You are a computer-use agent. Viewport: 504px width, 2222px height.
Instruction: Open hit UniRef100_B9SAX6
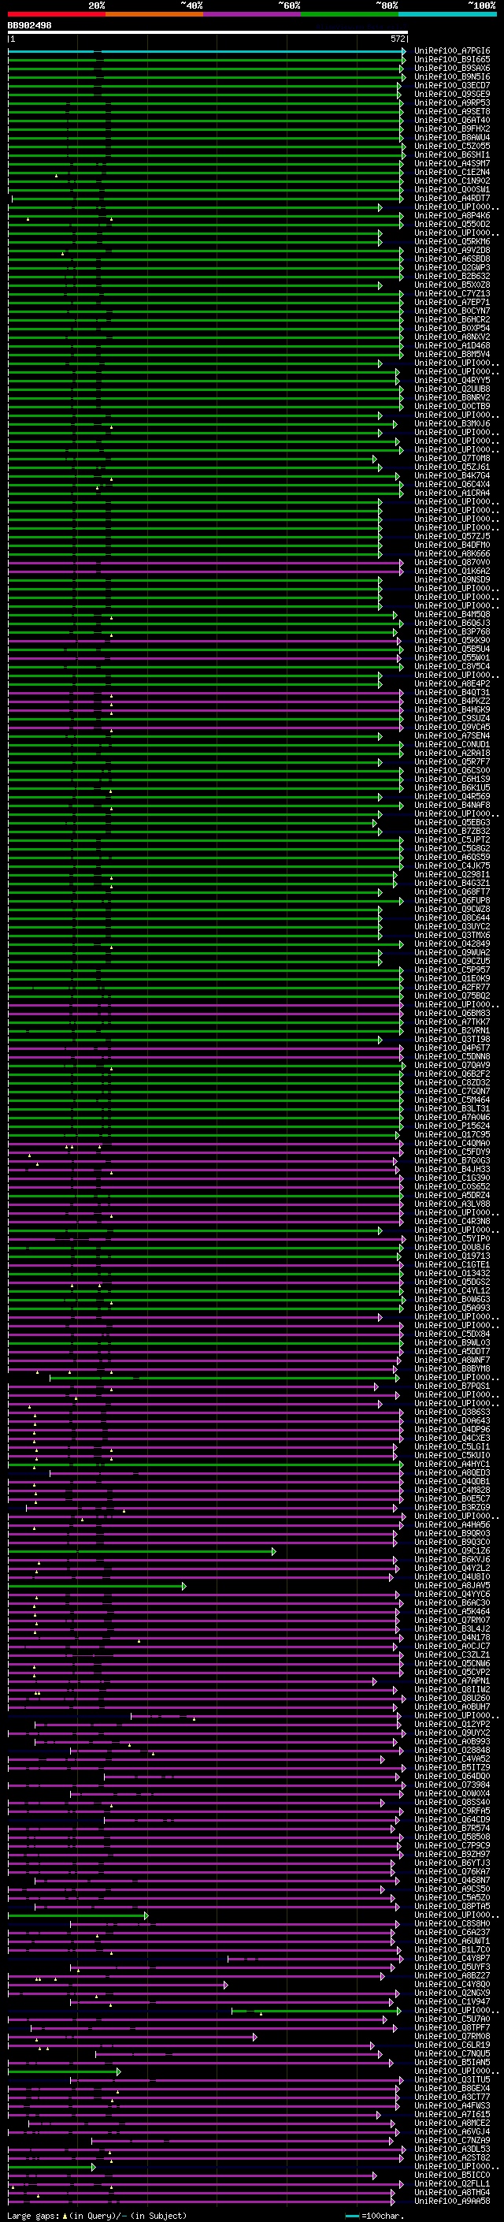pos(452,68)
